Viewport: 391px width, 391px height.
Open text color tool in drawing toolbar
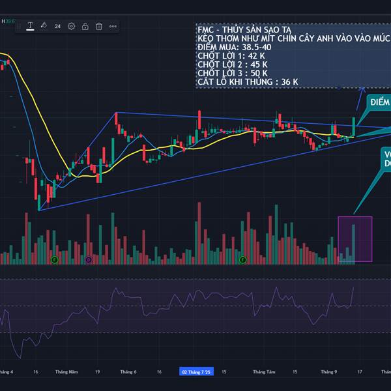[30, 26]
